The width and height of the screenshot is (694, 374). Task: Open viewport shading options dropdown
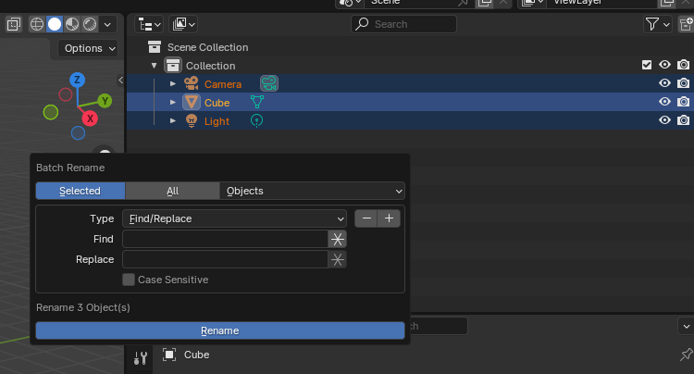coord(107,24)
